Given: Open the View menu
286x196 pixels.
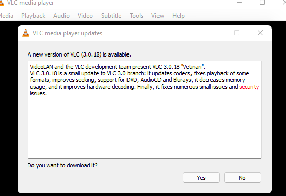Looking at the screenshot, I should 157,16.
